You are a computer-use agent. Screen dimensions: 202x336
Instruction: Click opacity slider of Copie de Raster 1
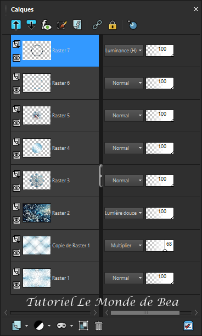click(x=160, y=246)
